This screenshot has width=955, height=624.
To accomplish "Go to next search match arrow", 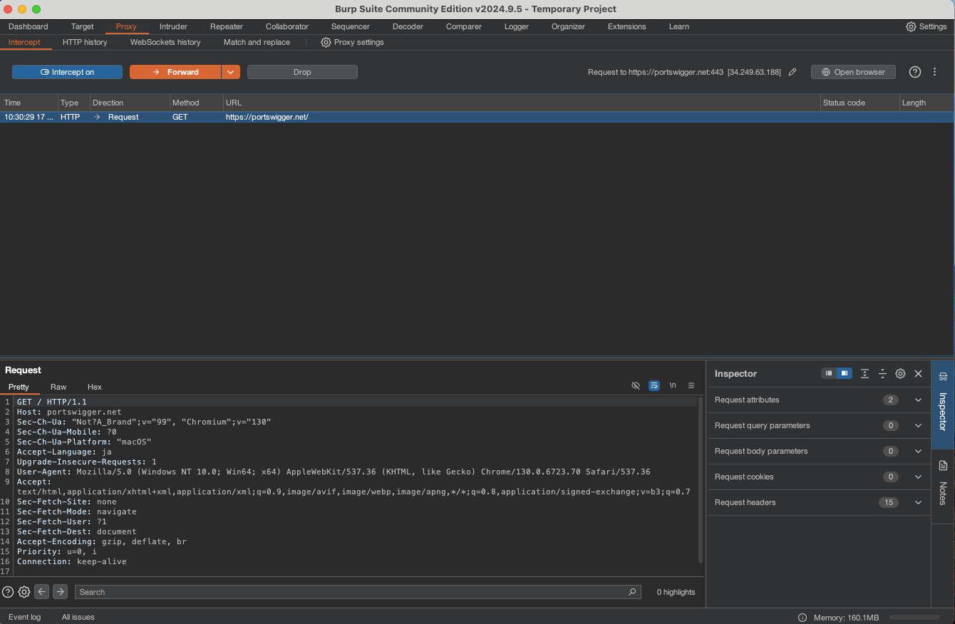I will pos(61,592).
